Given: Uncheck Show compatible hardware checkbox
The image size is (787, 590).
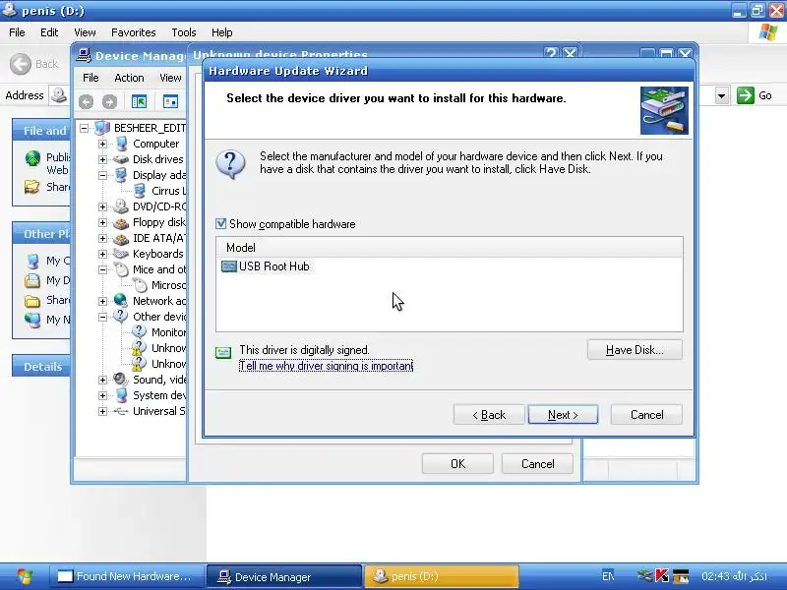Looking at the screenshot, I should [220, 224].
